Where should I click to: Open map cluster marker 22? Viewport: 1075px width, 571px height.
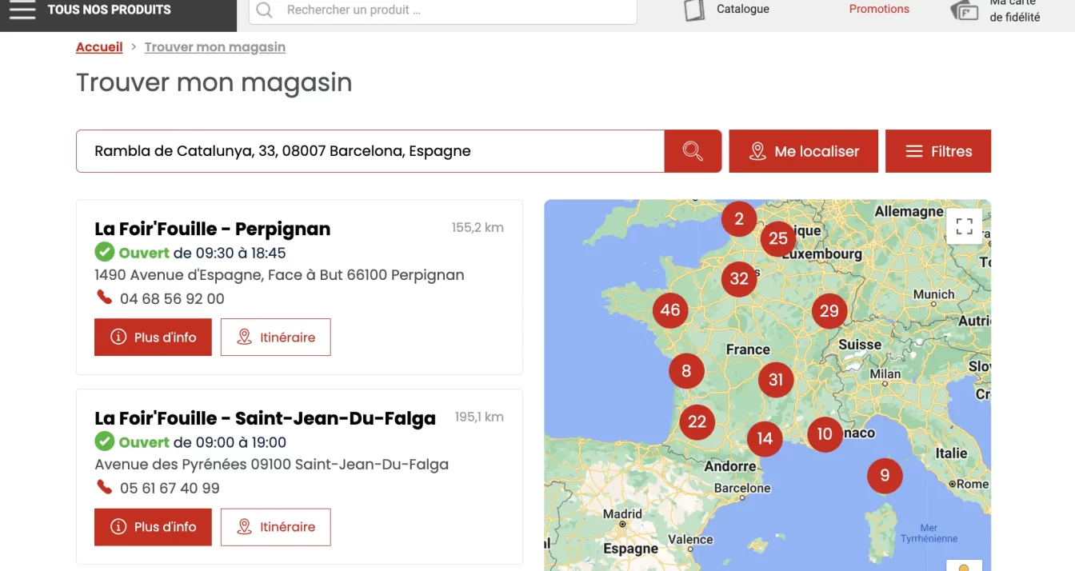tap(697, 421)
